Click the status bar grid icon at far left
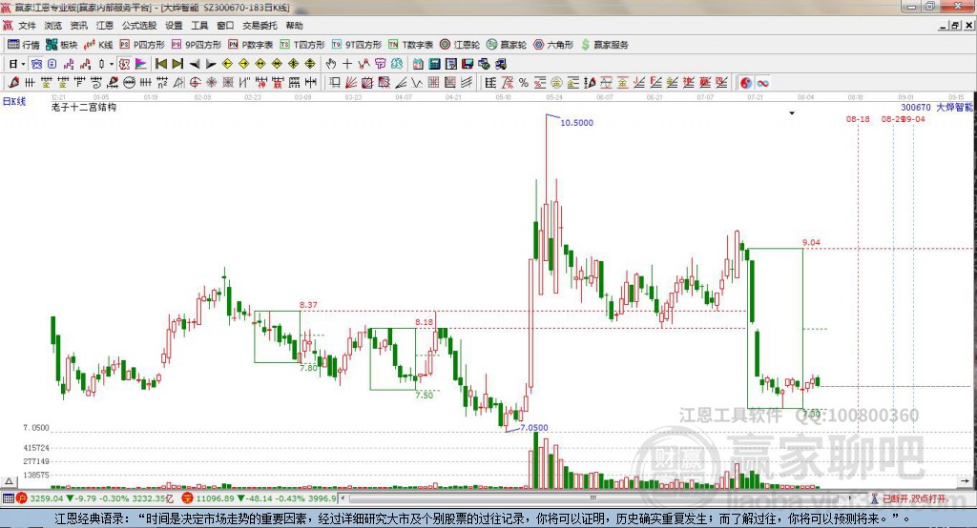The width and height of the screenshot is (977, 528). click(8, 498)
